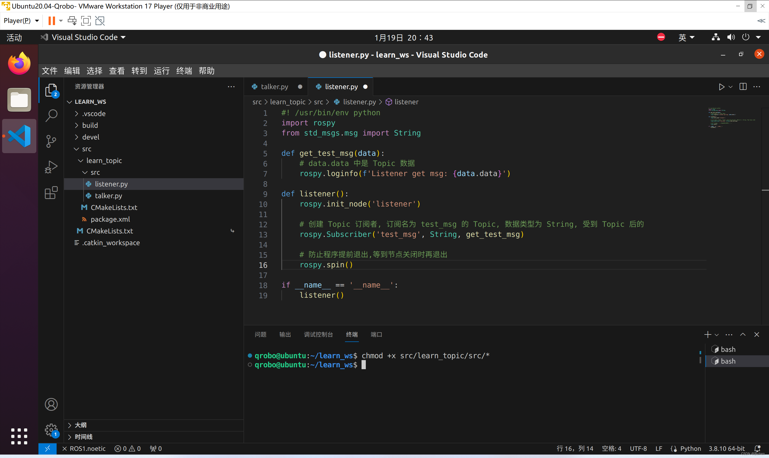Open network status icon in top bar
The image size is (769, 458).
tap(716, 37)
